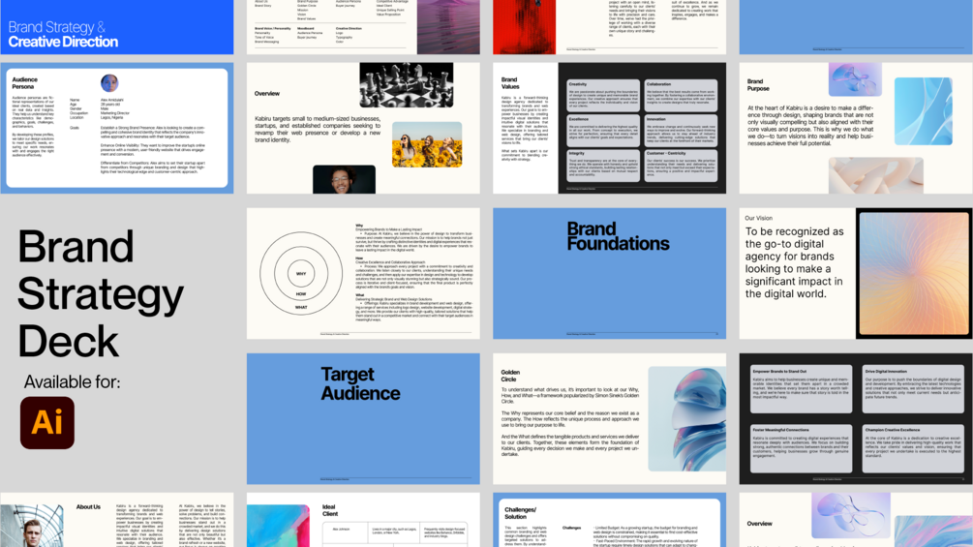Click the sunflower field photo
The height and width of the screenshot is (547, 973).
(x=427, y=144)
